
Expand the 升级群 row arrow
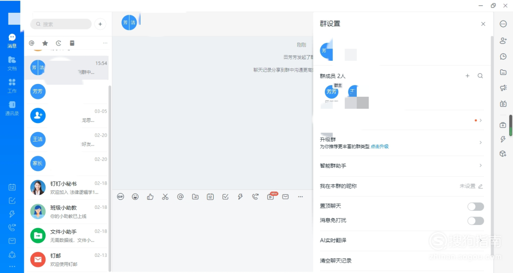[x=480, y=142]
